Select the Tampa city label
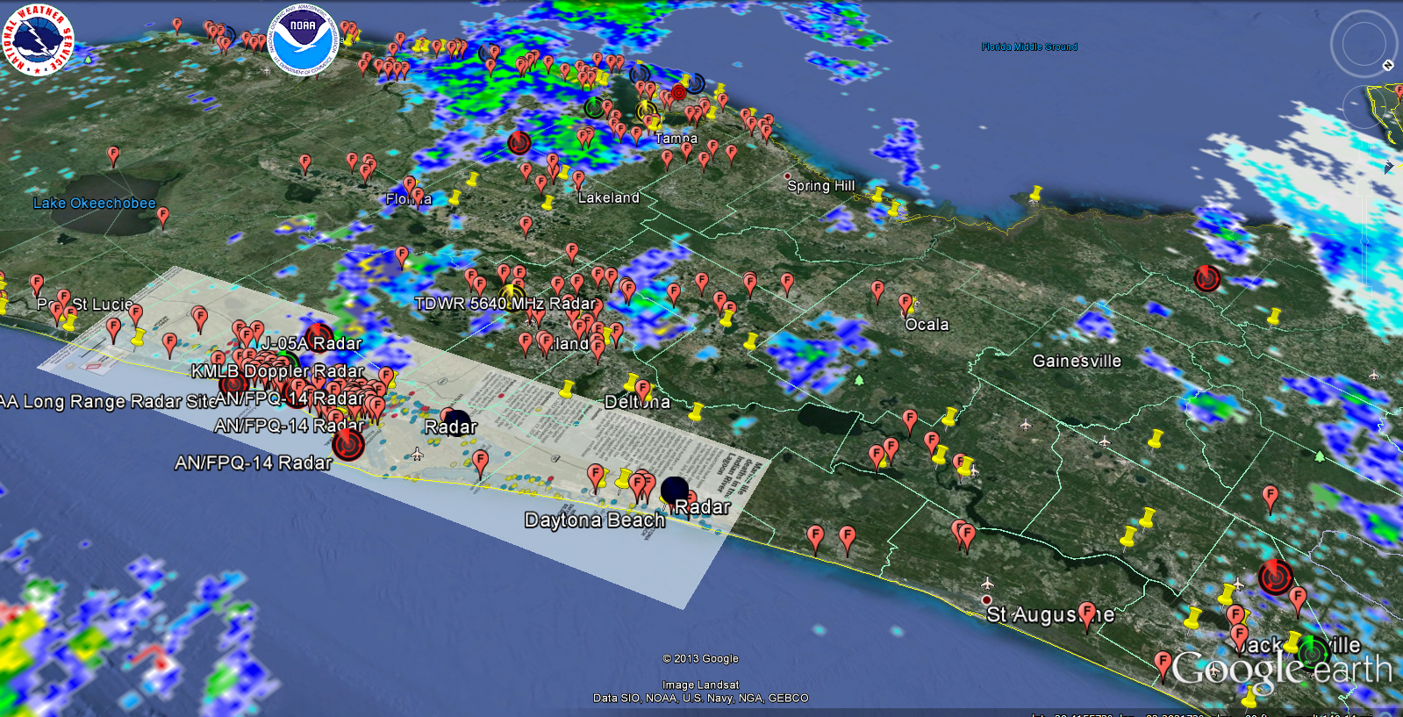This screenshot has height=717, width=1403. [676, 139]
